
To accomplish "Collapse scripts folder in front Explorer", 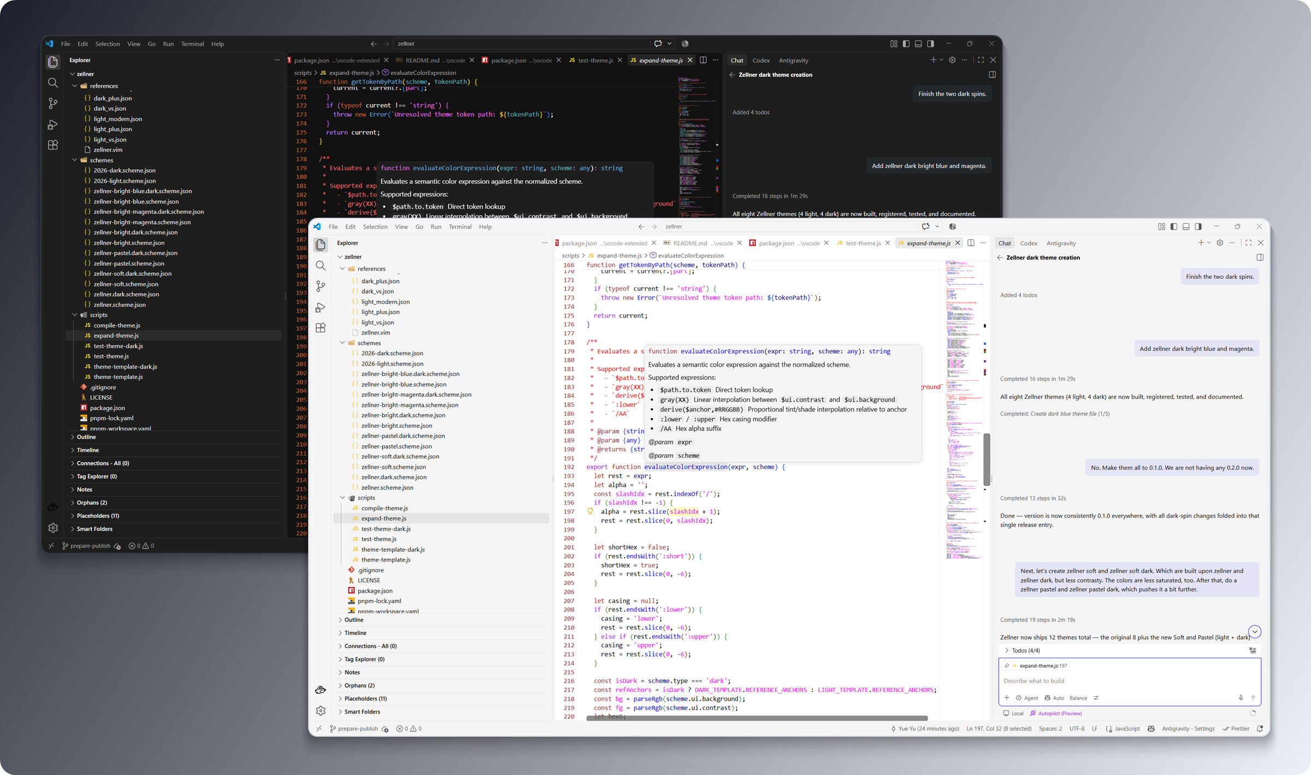I will [x=342, y=498].
